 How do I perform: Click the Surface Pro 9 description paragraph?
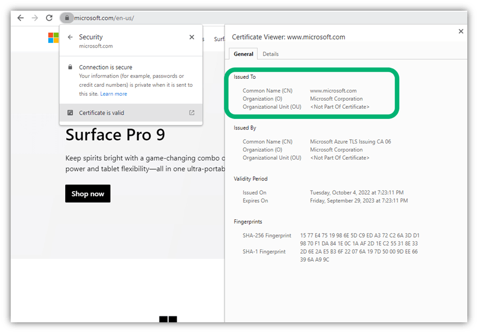pyautogui.click(x=145, y=163)
